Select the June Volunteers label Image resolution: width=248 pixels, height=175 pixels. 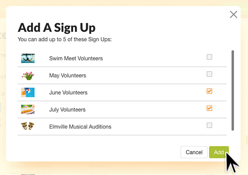68,92
